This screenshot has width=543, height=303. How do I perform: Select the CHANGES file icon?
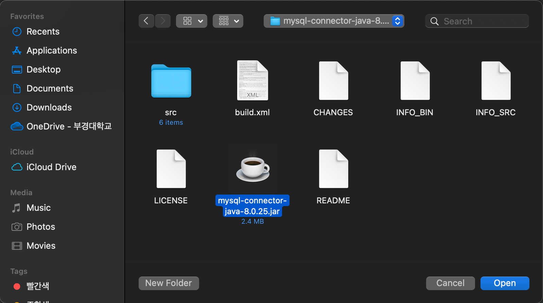334,81
